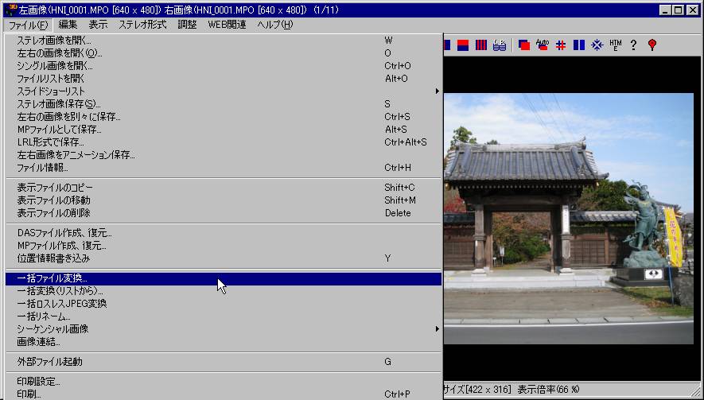704x400 pixels.
Task: Click the above/below red-blue stereo format icon
Action: coord(463,45)
